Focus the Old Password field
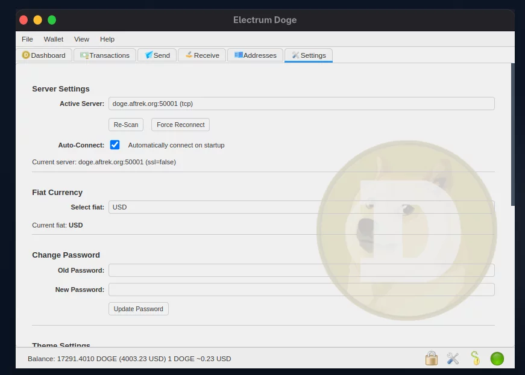The image size is (525, 375). (301, 270)
